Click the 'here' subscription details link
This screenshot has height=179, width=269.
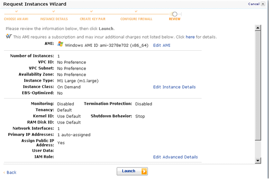[190, 37]
